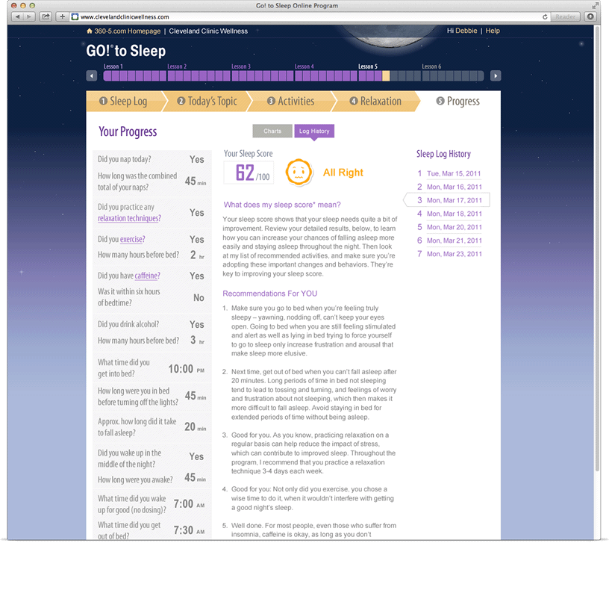
Task: Select the Log History button
Action: click(x=314, y=131)
